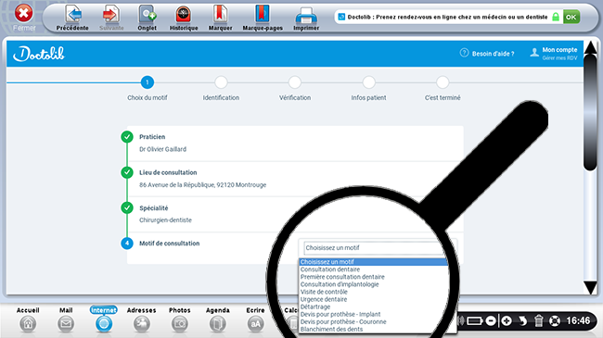The image size is (603, 338).
Task: Expand the Choisissez un motif dropdown
Action: [375, 248]
